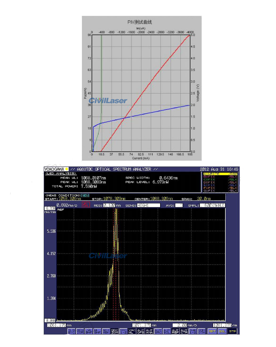Toggle the AUT OFS auto offset indicator

pos(141,331)
